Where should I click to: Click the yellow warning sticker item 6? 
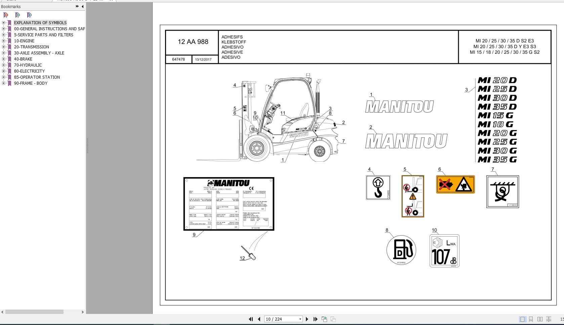[455, 184]
